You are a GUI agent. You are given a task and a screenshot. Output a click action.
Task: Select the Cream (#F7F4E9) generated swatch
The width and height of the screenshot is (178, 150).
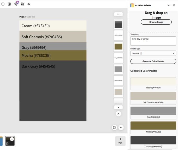click(x=153, y=84)
